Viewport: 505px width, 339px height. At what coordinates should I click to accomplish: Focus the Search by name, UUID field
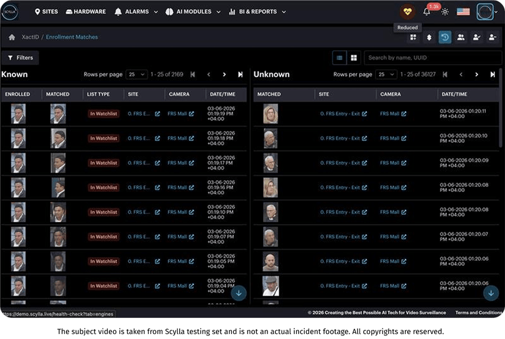[432, 58]
